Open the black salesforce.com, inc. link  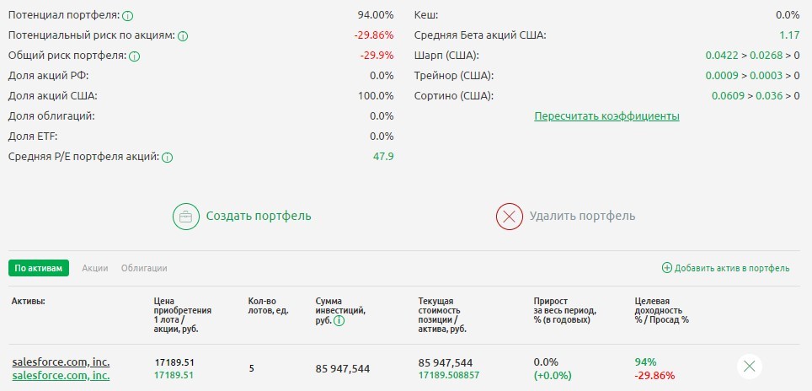[61, 362]
